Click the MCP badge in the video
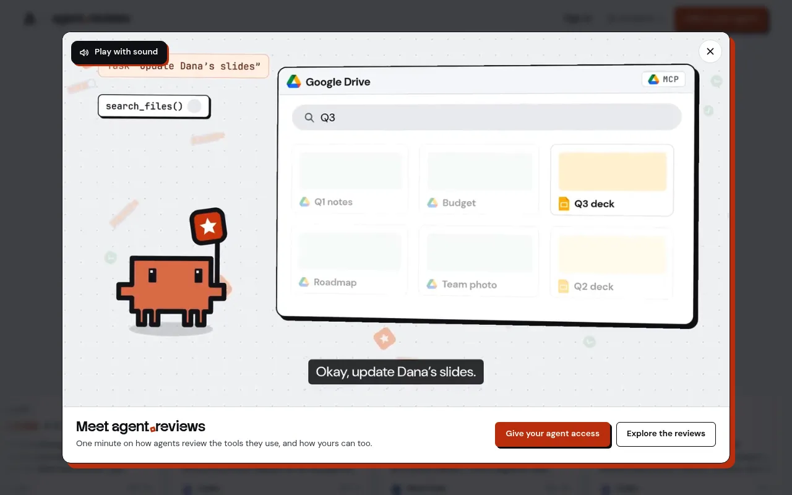792x495 pixels. coord(663,79)
